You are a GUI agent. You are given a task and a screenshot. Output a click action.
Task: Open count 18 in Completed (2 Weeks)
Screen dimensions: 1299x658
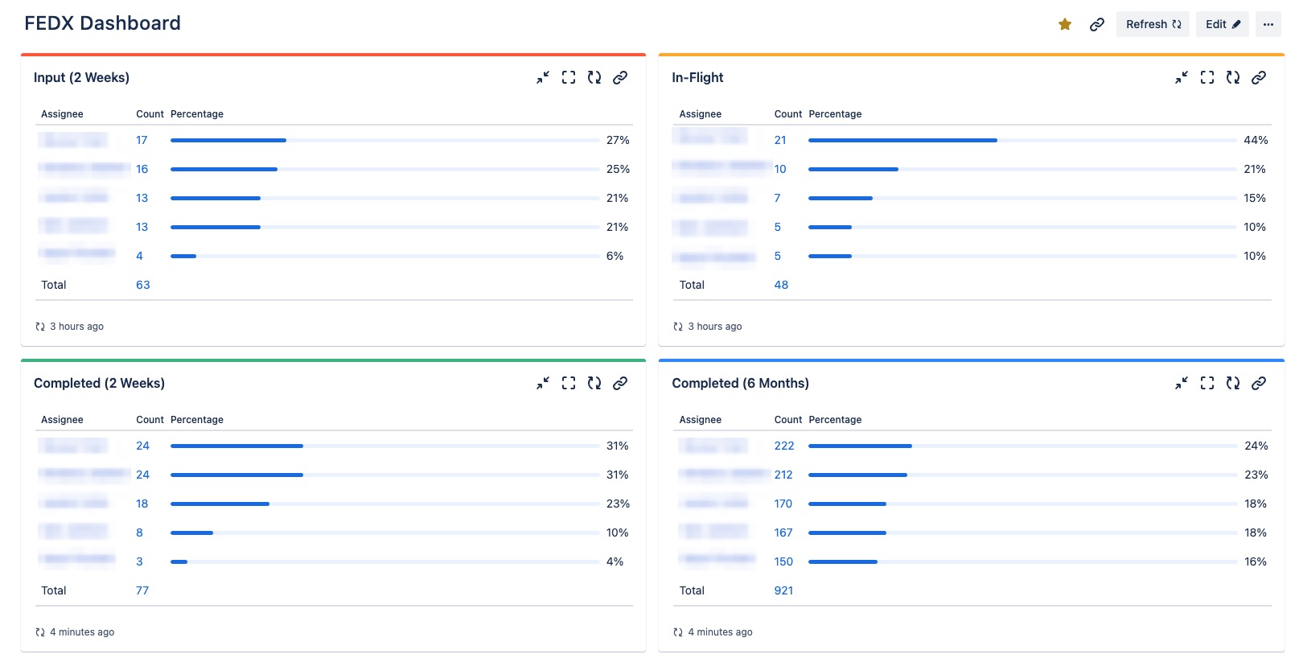142,504
